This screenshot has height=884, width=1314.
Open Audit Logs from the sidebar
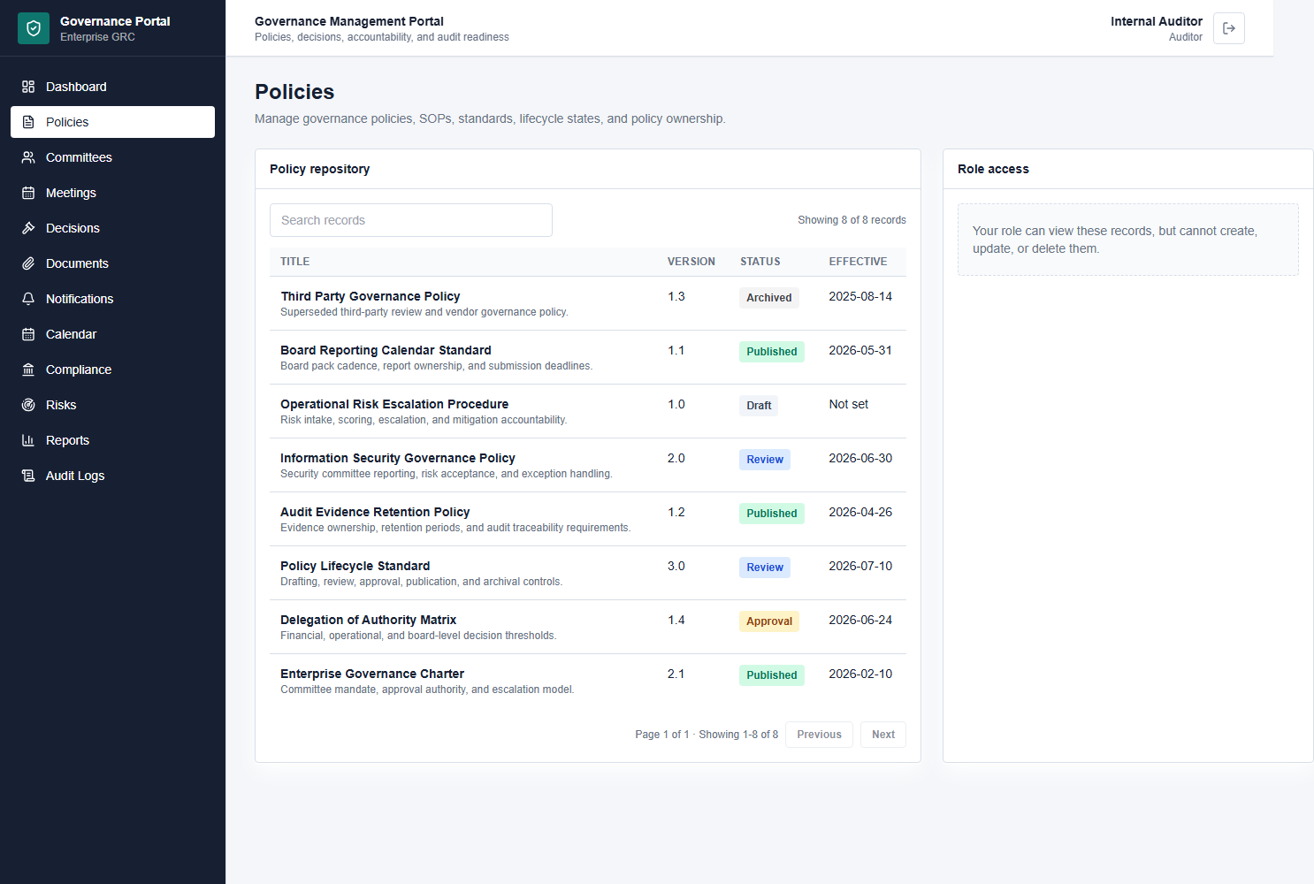(112, 476)
